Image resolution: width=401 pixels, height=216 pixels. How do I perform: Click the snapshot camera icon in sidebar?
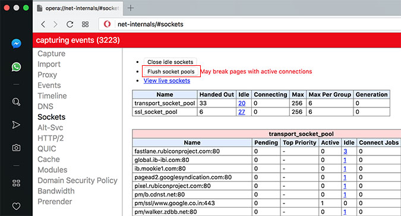16,148
